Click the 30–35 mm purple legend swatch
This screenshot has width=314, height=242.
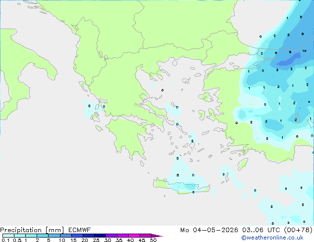pos(111,236)
